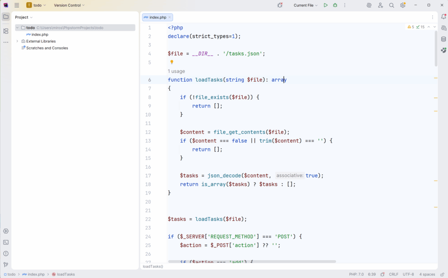
Task: Change UTF-8 file encoding
Action: pos(408,275)
